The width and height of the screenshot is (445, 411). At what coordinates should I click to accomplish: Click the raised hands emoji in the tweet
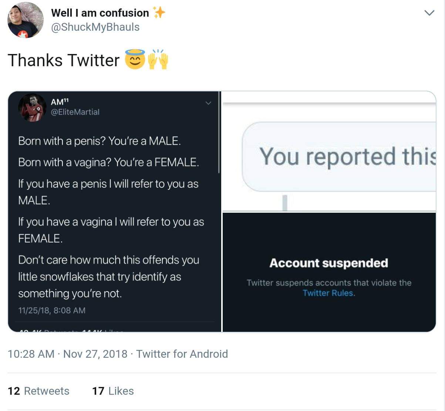coord(158,59)
